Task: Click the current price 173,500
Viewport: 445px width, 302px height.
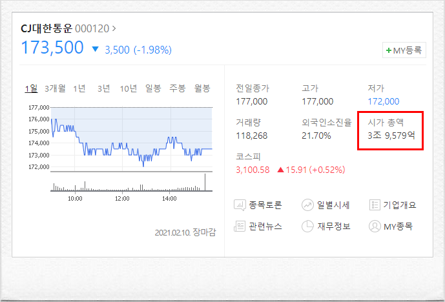Action: [x=52, y=47]
